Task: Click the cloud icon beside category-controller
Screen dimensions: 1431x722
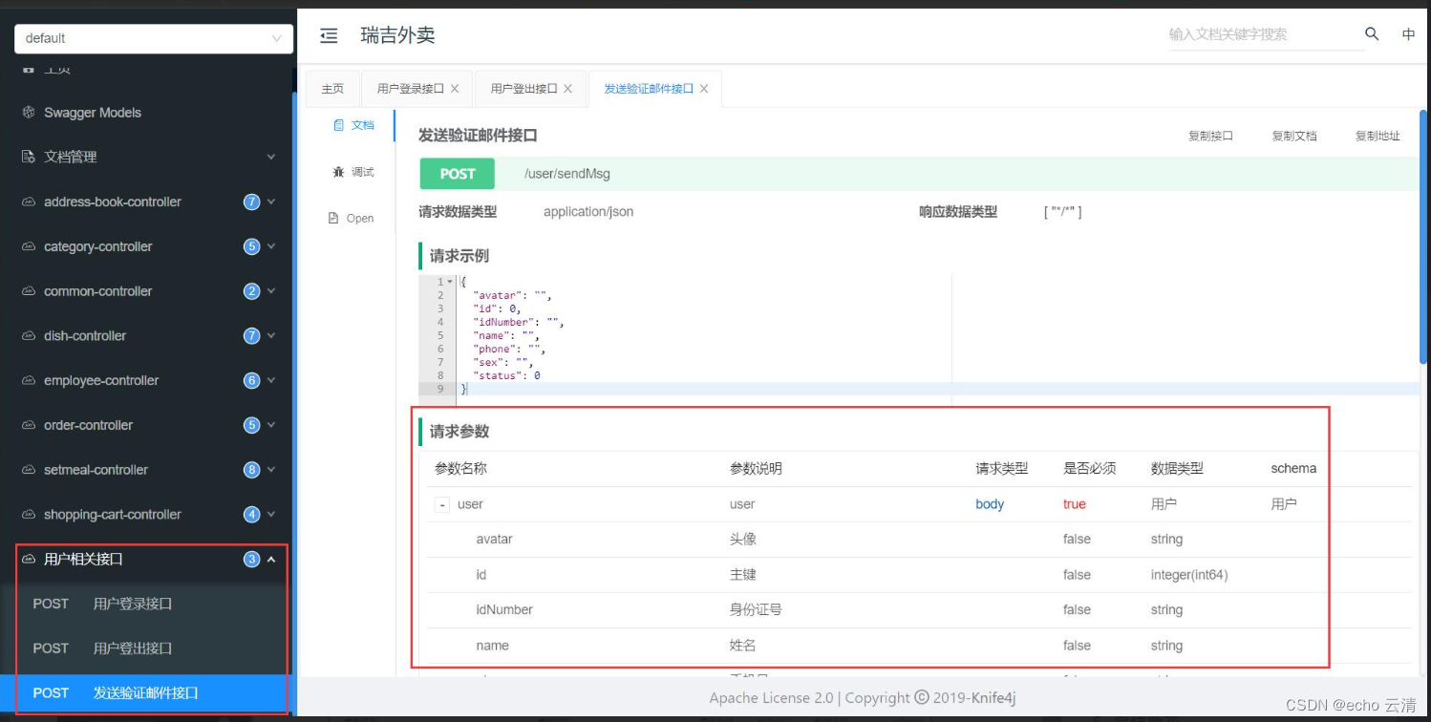Action: [29, 246]
